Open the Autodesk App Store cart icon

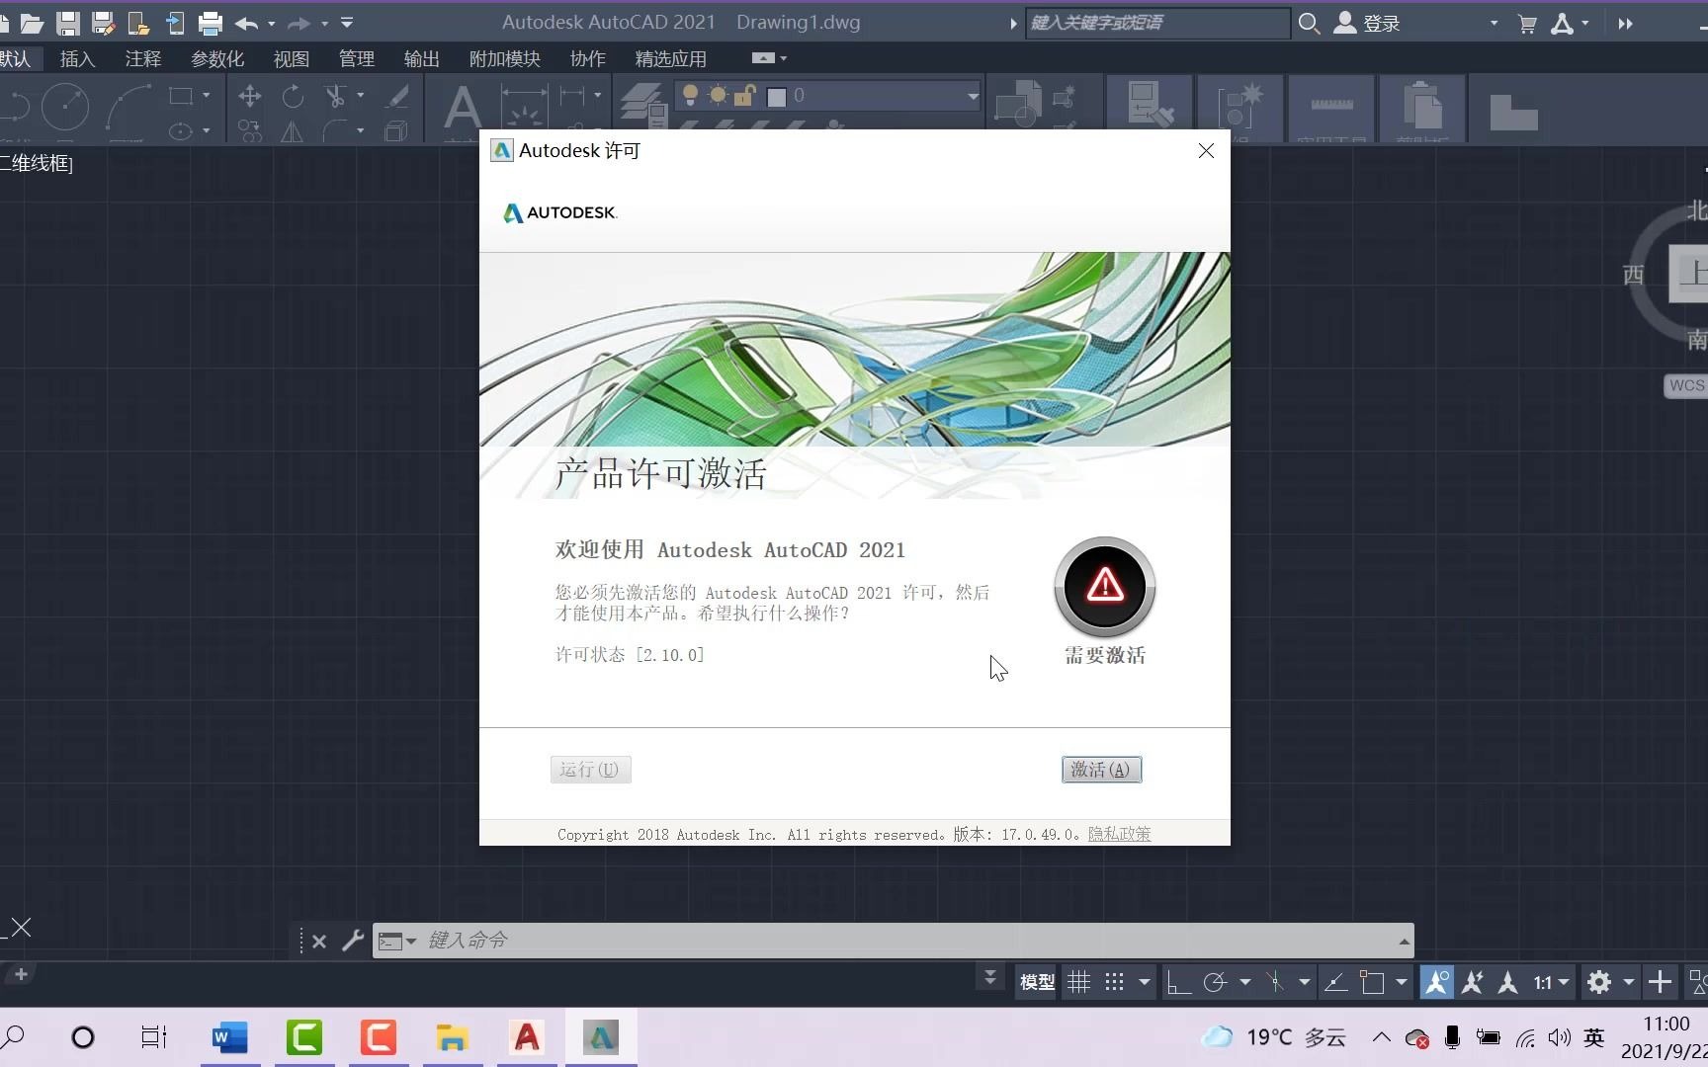click(1527, 23)
